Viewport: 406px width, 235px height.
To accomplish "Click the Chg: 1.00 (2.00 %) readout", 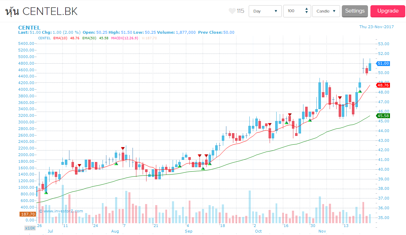I will [x=61, y=32].
